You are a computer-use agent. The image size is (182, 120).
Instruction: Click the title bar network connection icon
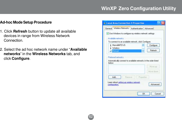pyautogui.click(x=105, y=23)
